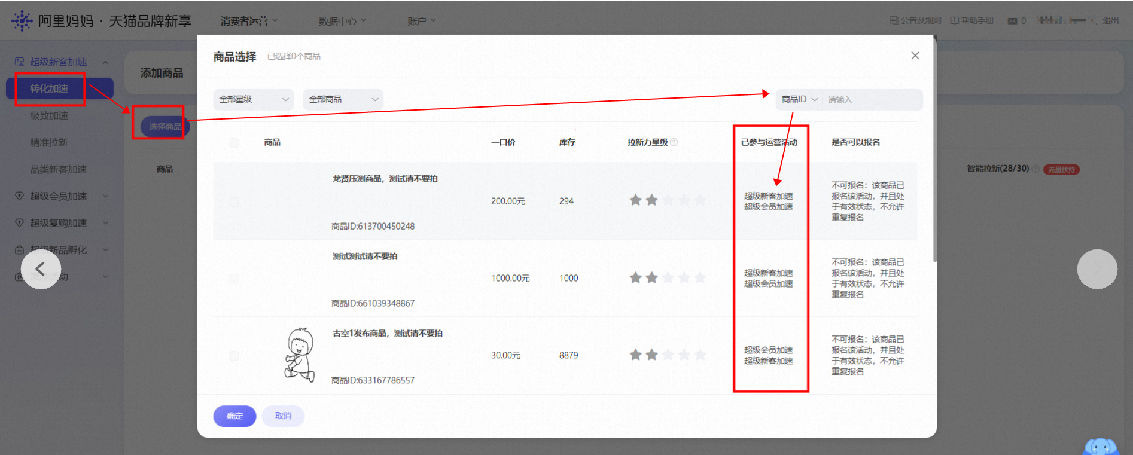Click the mail message icon
Screen dimensions: 1133x455
pyautogui.click(x=1012, y=21)
